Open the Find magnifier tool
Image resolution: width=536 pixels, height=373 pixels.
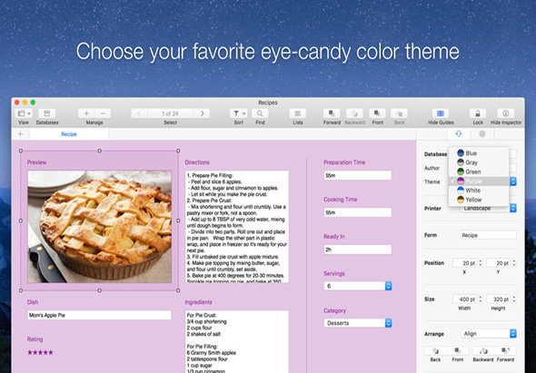[x=260, y=113]
